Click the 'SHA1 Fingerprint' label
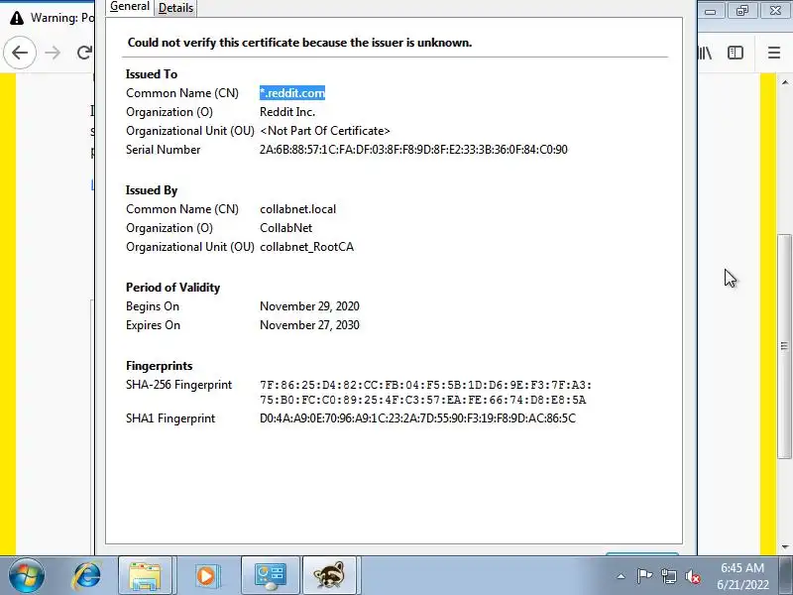 tap(170, 418)
